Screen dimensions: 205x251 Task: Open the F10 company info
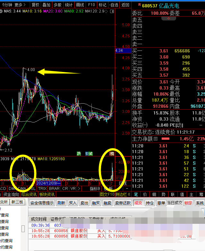pos(91,5)
